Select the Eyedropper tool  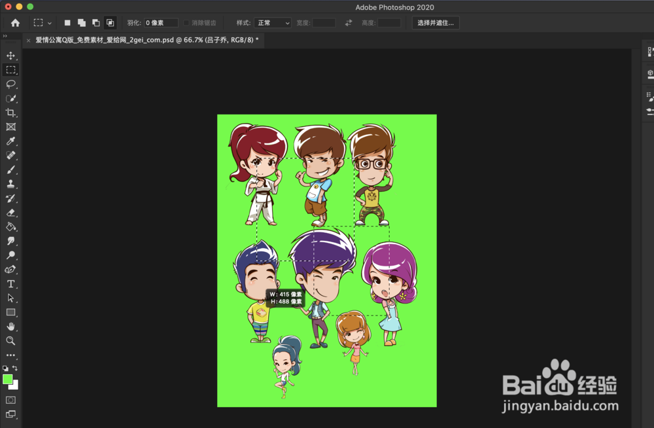tap(11, 141)
